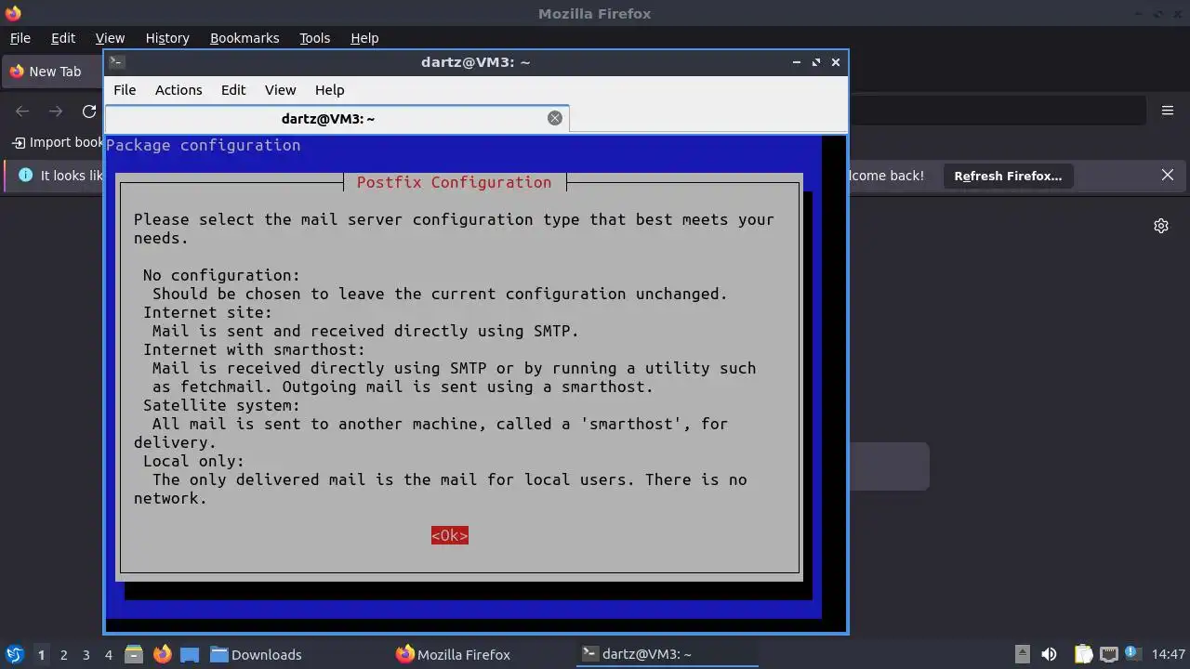Open removable media tray icon
Image resolution: width=1190 pixels, height=669 pixels.
[x=1022, y=654]
